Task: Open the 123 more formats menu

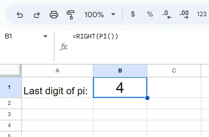Action: [x=202, y=14]
